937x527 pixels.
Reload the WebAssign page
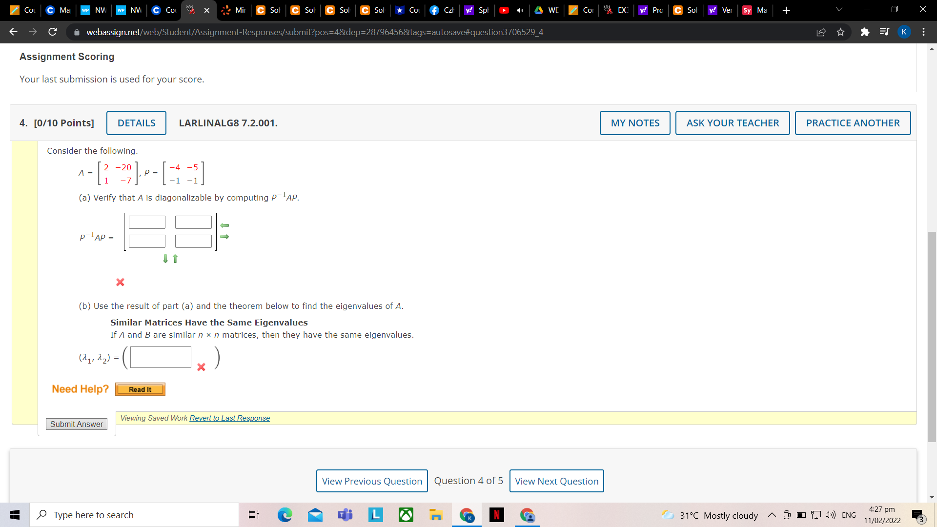click(53, 32)
